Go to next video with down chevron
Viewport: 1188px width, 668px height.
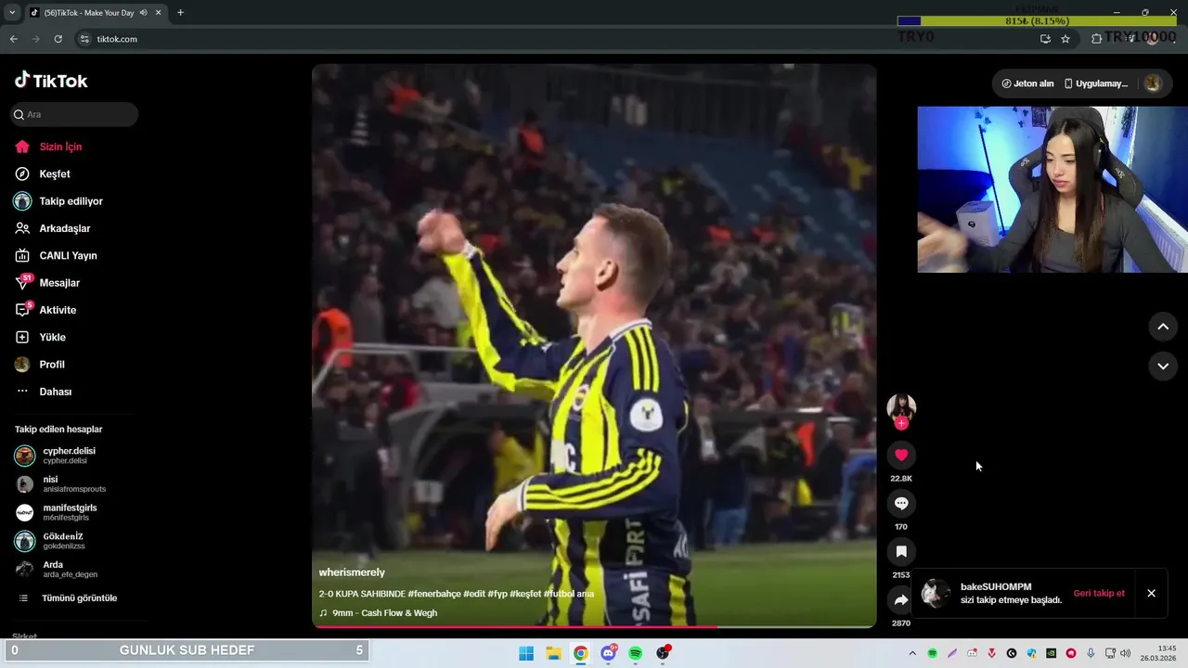click(x=1163, y=366)
